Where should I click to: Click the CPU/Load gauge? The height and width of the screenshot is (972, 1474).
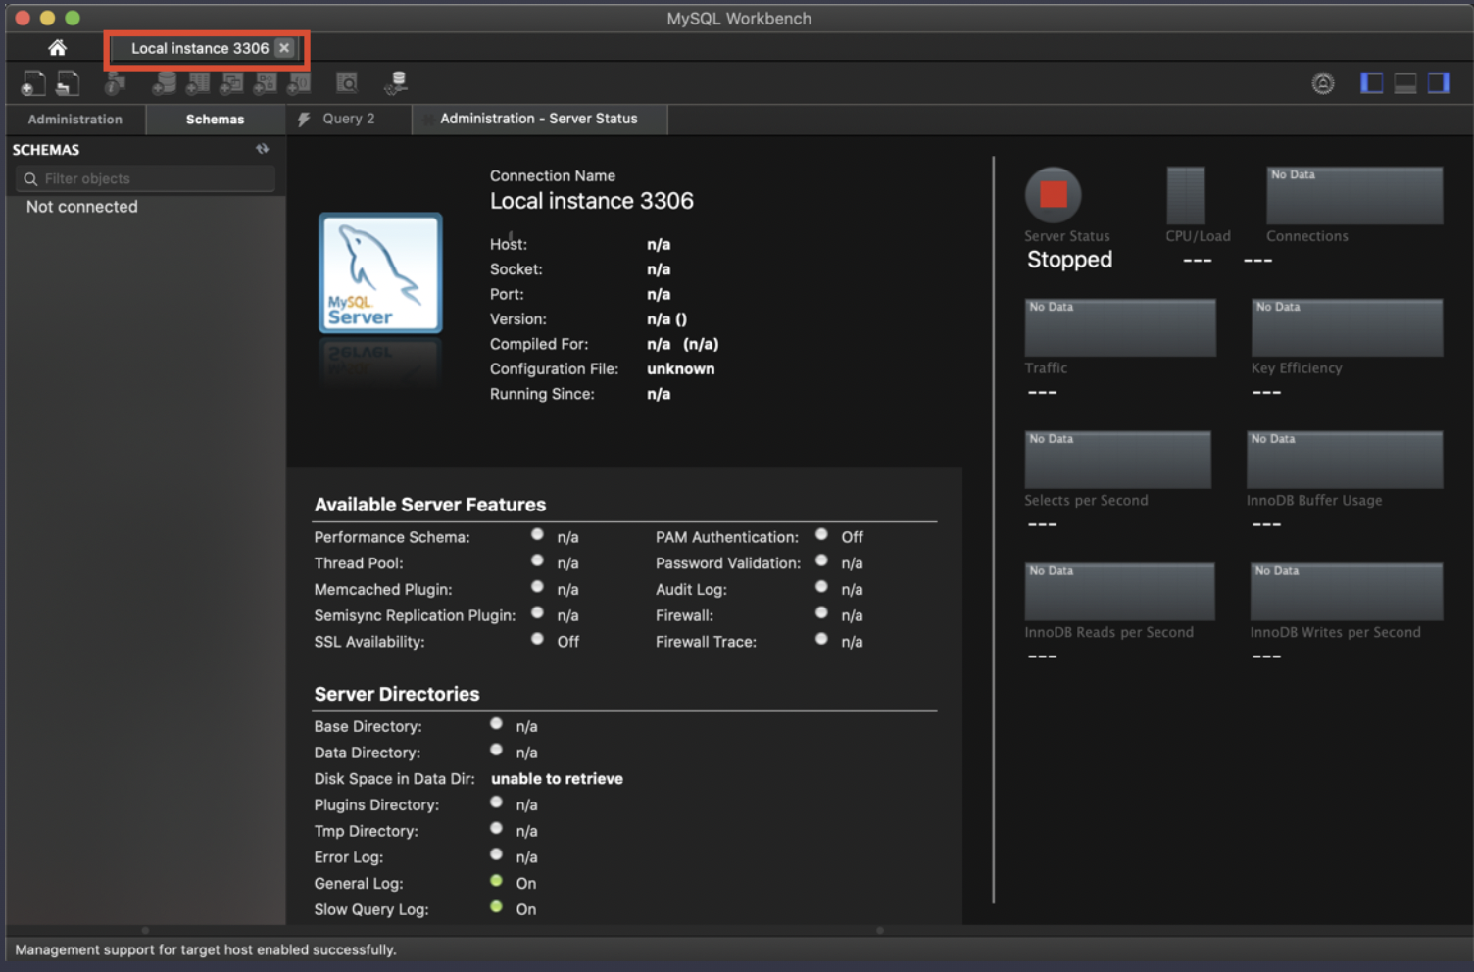tap(1186, 195)
